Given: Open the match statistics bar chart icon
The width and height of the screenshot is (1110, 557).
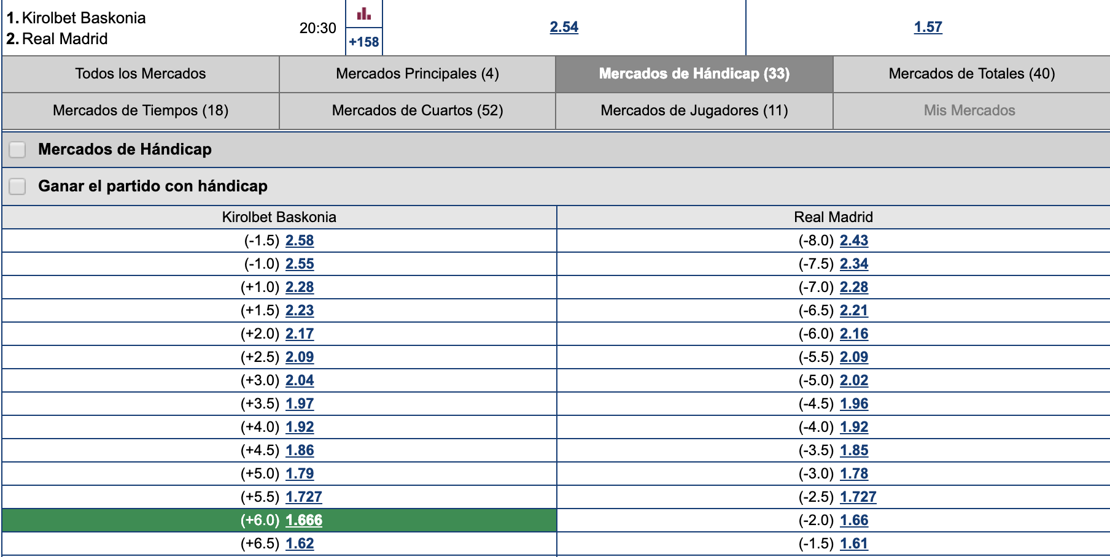Looking at the screenshot, I should 364,13.
